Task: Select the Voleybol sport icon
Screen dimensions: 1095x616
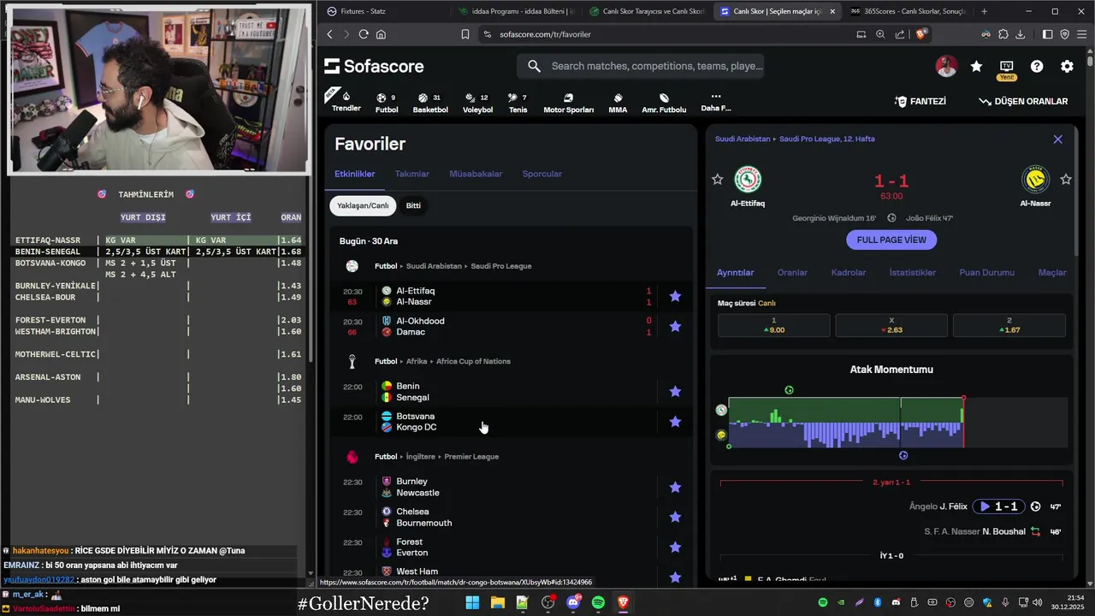Action: pos(477,103)
